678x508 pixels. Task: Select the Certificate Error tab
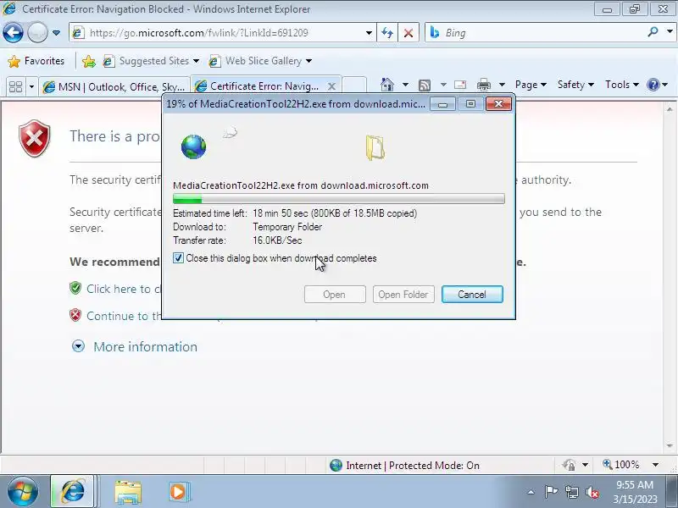(x=259, y=86)
